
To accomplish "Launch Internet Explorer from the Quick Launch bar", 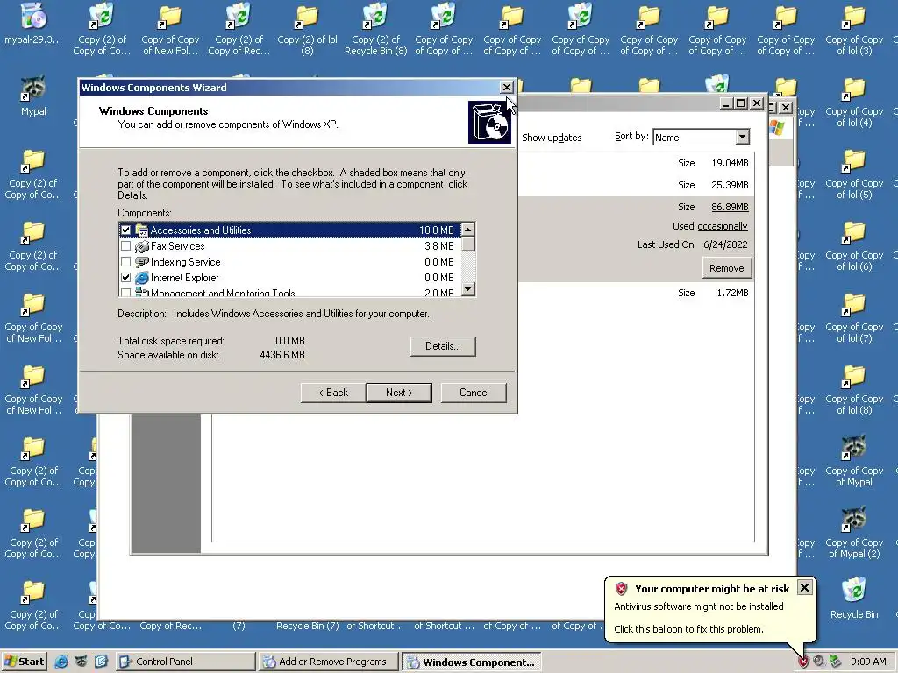I will (x=61, y=662).
